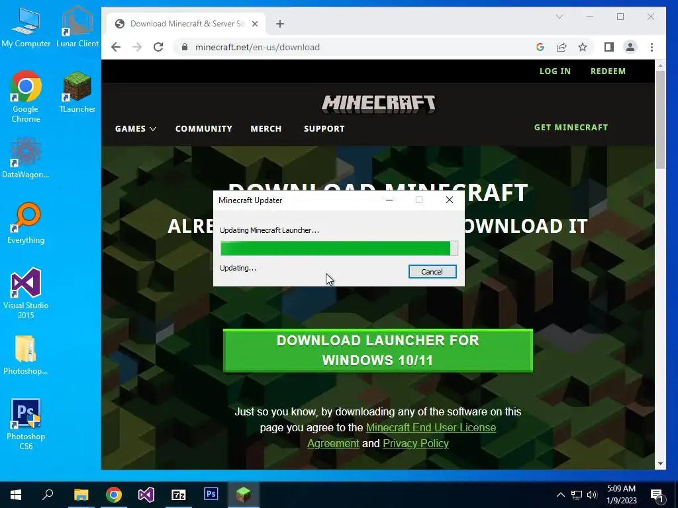Go to SUPPORT nav item
The height and width of the screenshot is (508, 678).
[324, 129]
